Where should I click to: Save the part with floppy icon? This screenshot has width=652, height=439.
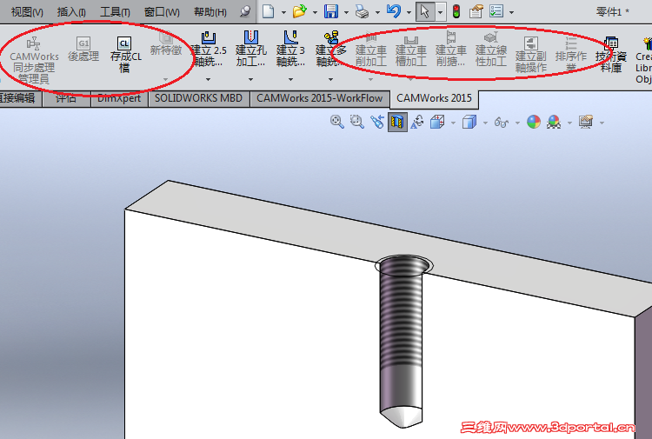tap(331, 11)
